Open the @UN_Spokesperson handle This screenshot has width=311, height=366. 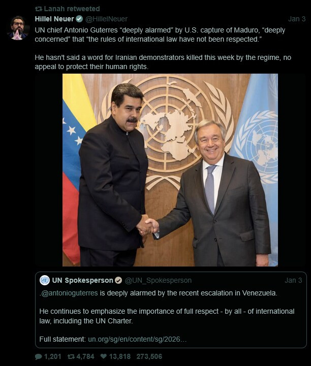click(x=158, y=280)
